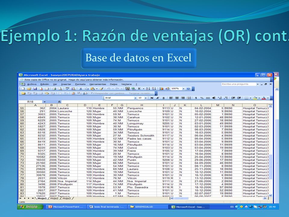The image size is (289, 217).
Task: Click the blue Help question mark icon
Action: (188, 89)
